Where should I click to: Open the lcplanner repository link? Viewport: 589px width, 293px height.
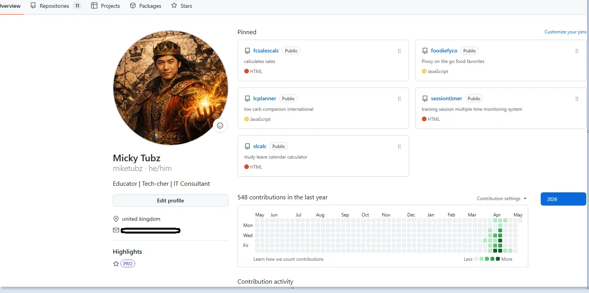click(x=265, y=98)
